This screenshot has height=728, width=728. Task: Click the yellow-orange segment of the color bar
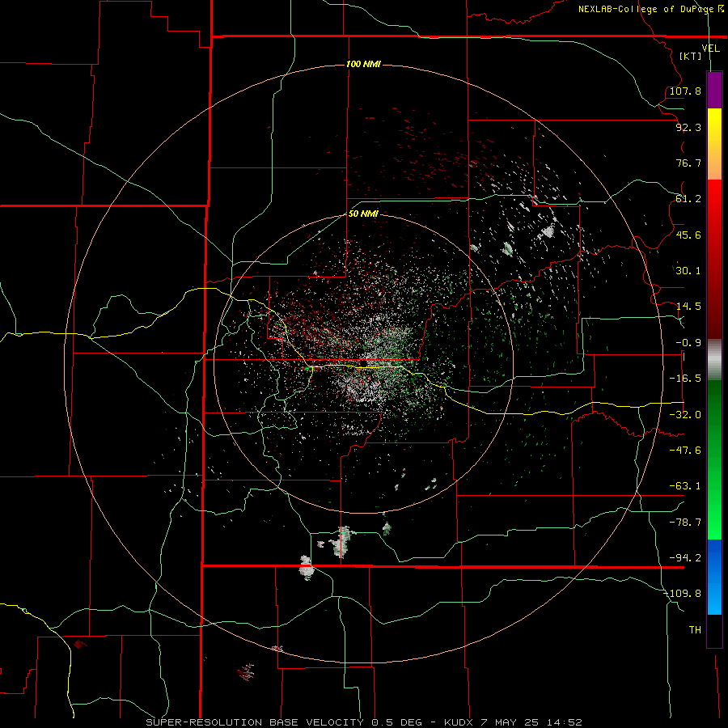tap(714, 144)
